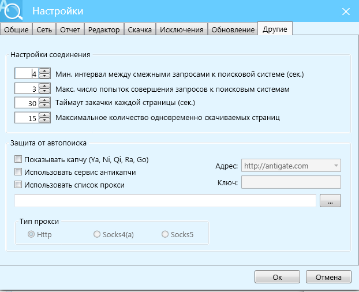Switch to the "Общие" tab

pos(16,29)
